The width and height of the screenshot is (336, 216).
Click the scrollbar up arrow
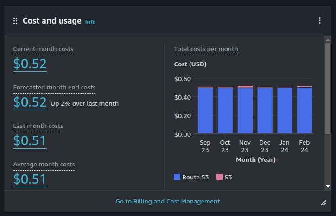click(328, 40)
